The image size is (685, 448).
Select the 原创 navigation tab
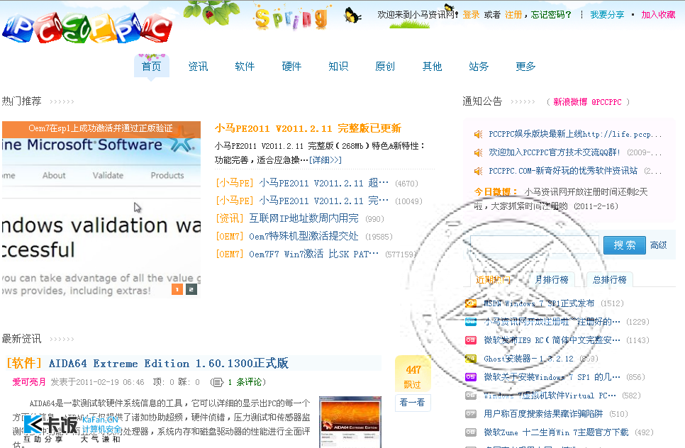[385, 67]
